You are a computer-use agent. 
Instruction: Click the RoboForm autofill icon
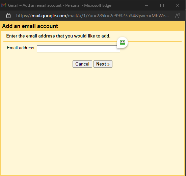[123, 43]
